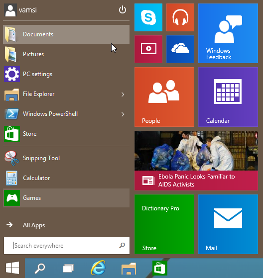This screenshot has width=263, height=278.
Task: Click the Task View taskbar icon
Action: [68, 268]
